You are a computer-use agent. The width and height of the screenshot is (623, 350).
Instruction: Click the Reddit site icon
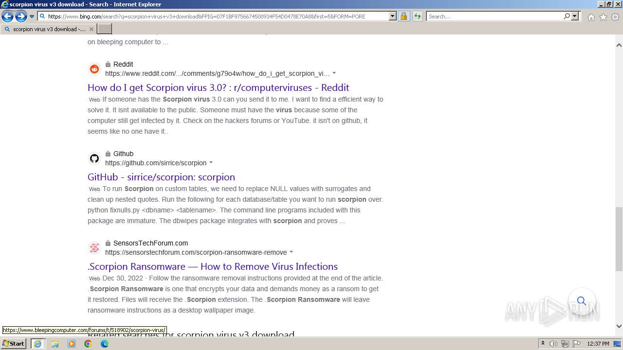coord(94,69)
